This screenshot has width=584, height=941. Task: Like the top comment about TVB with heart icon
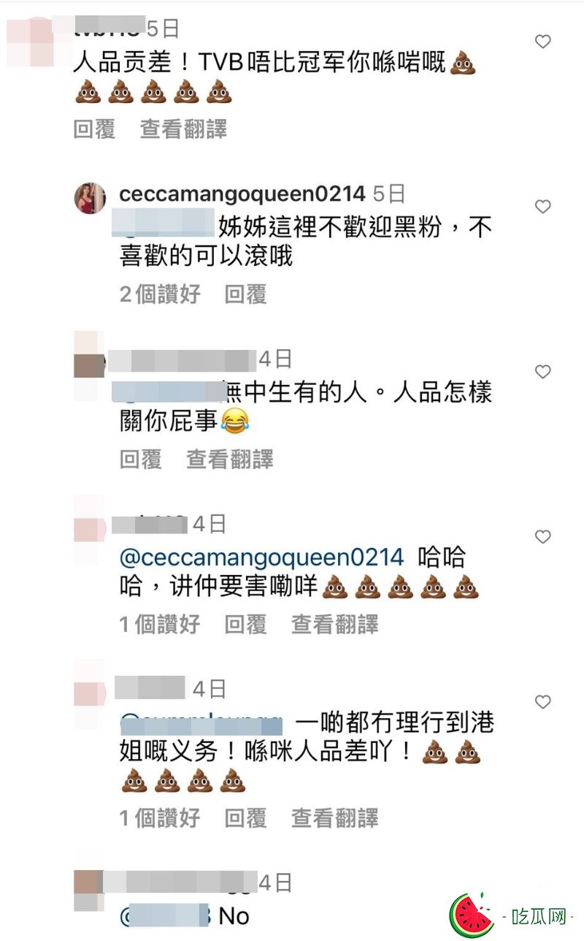(542, 42)
